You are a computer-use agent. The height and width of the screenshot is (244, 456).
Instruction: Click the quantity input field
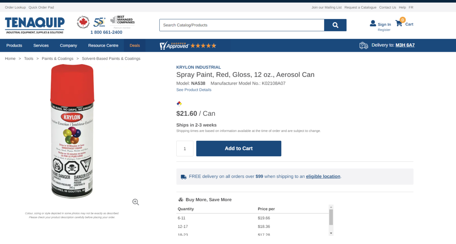point(185,149)
